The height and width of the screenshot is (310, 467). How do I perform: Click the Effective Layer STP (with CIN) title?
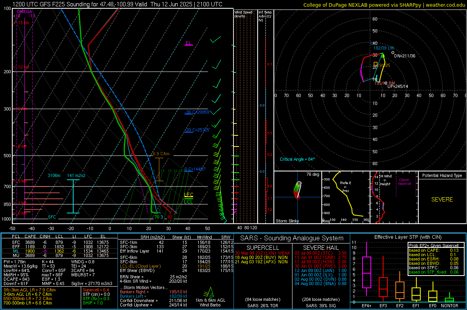coord(408,237)
